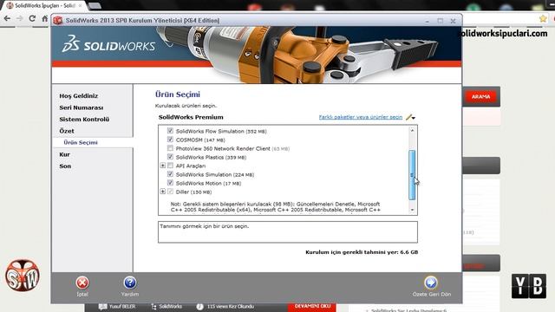This screenshot has height=312, width=555.
Task: Click browser back arrow
Action: [x=7, y=19]
